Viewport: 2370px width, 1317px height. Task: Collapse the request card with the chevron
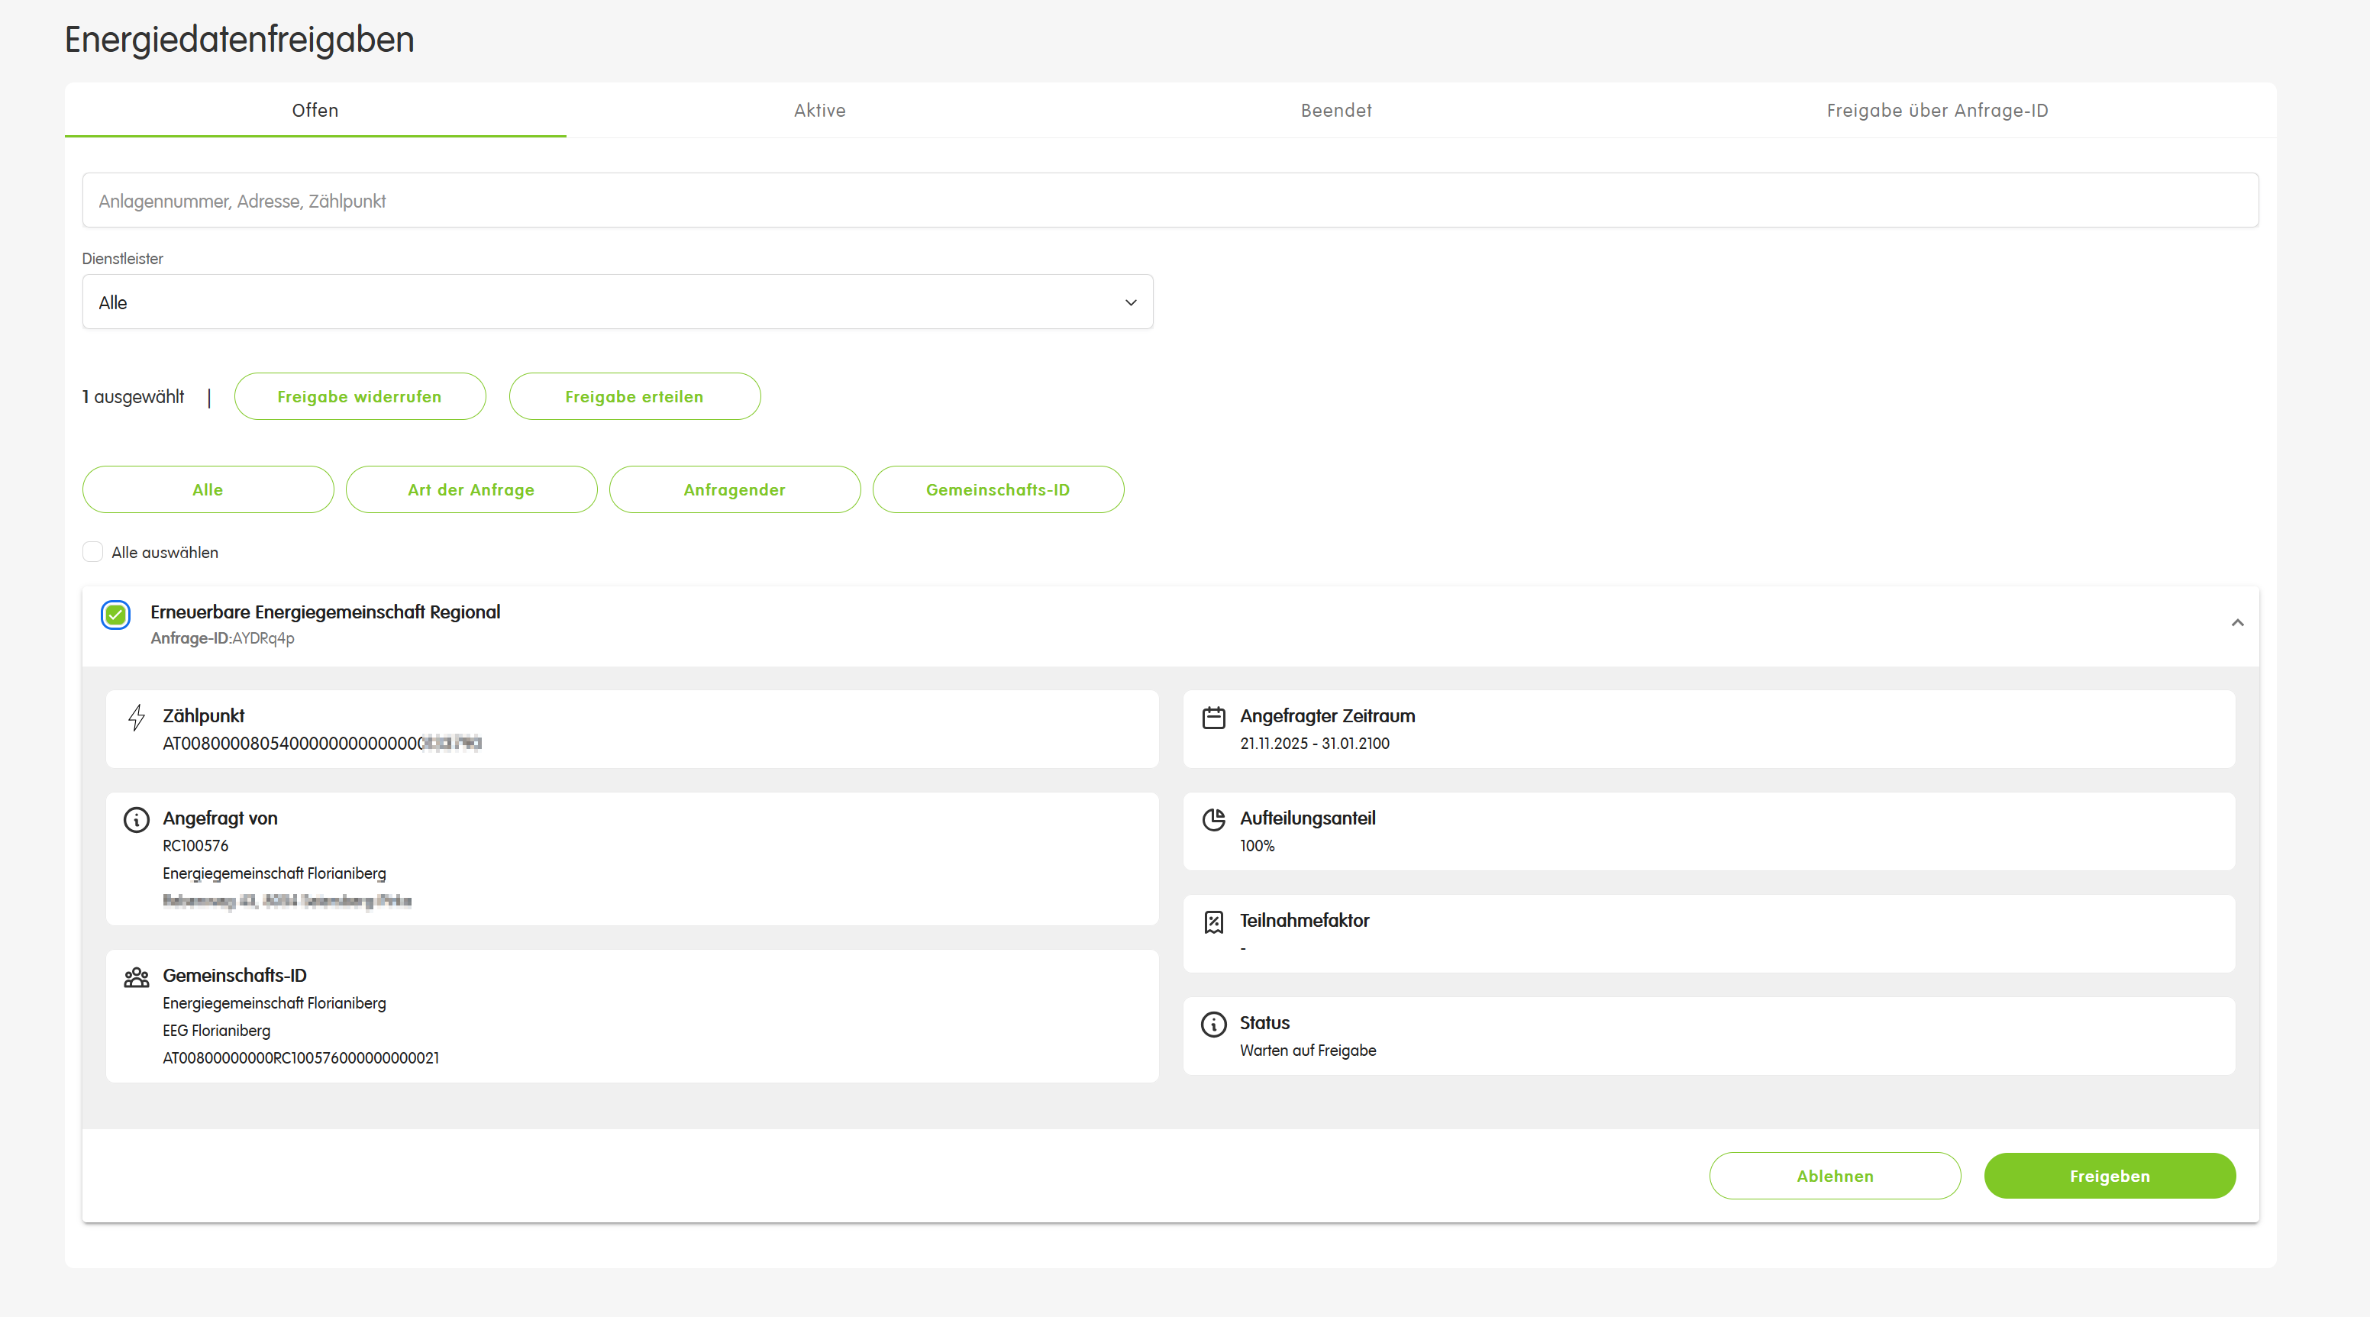pos(2236,623)
